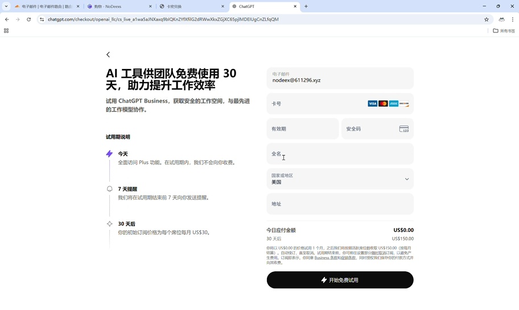This screenshot has height=310, width=519.
Task: Open the tab search dropdown arrow
Action: [6, 6]
